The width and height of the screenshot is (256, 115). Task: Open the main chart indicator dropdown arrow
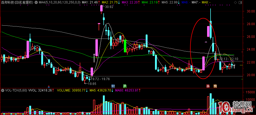point(36,2)
